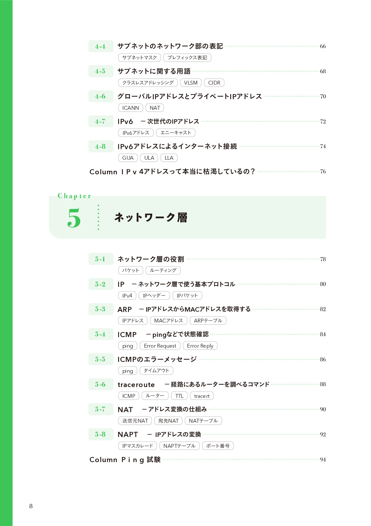Click the green 5-1 section number badge
371x526 pixels.
101,259
